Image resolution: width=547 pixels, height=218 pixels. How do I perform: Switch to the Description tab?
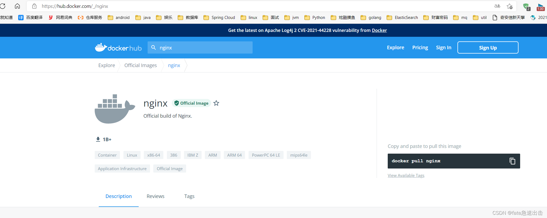(x=119, y=196)
